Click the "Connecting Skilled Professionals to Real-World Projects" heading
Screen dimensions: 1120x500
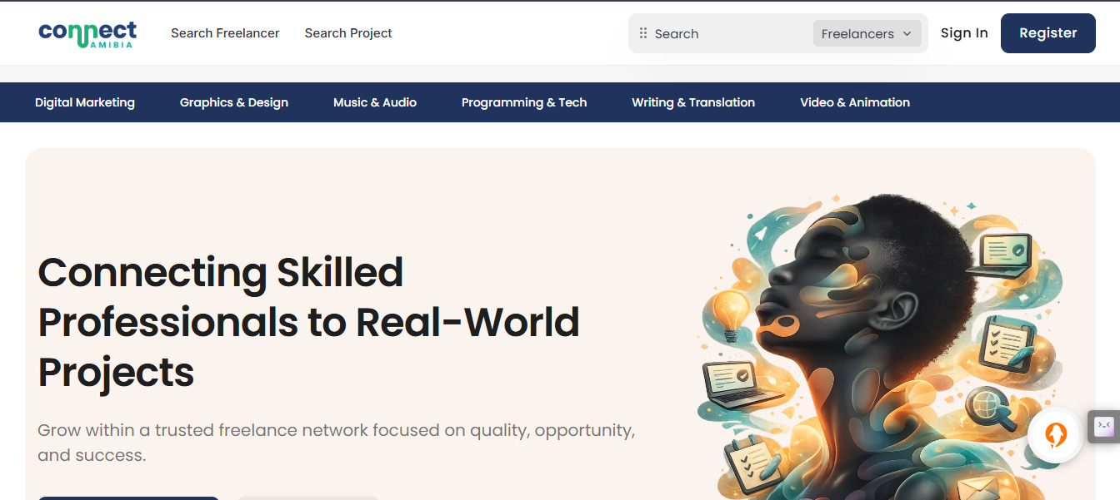tap(308, 322)
